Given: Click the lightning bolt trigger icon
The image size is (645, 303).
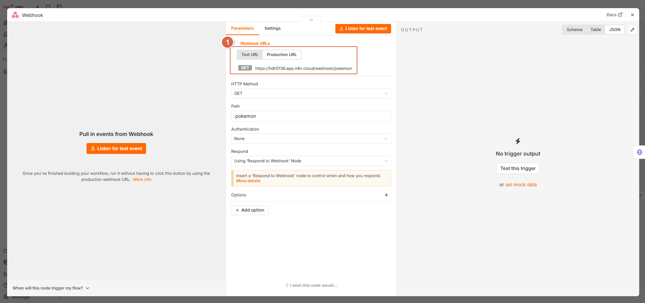Looking at the screenshot, I should (518, 141).
